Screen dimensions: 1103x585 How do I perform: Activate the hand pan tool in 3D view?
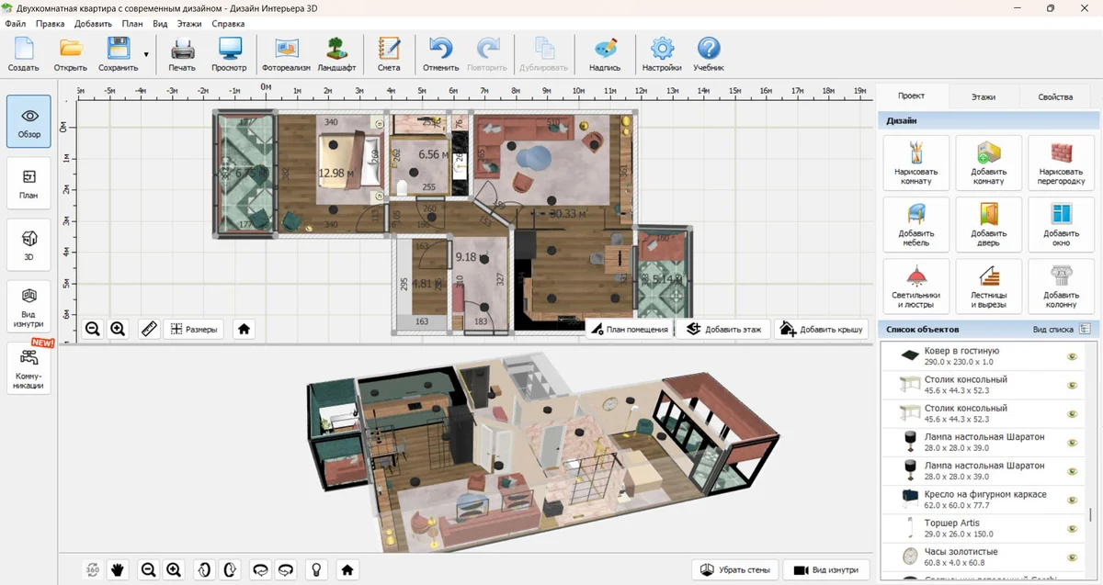[118, 569]
